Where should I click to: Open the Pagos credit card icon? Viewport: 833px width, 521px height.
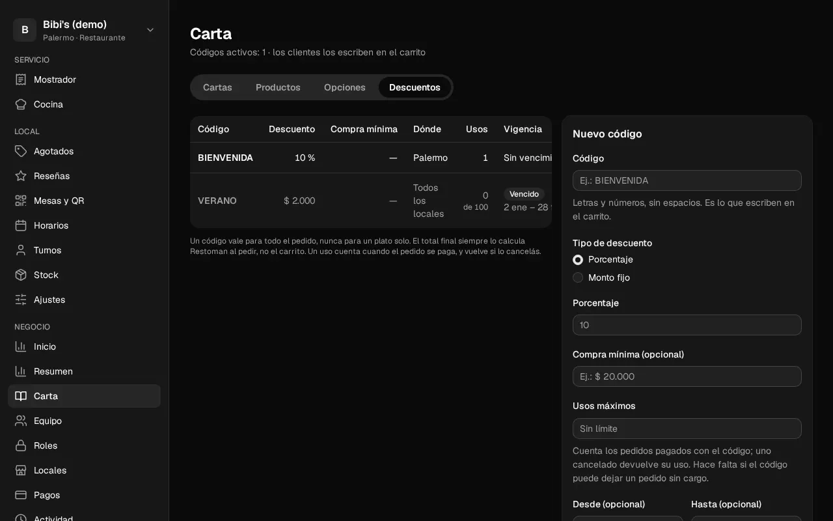click(x=21, y=495)
